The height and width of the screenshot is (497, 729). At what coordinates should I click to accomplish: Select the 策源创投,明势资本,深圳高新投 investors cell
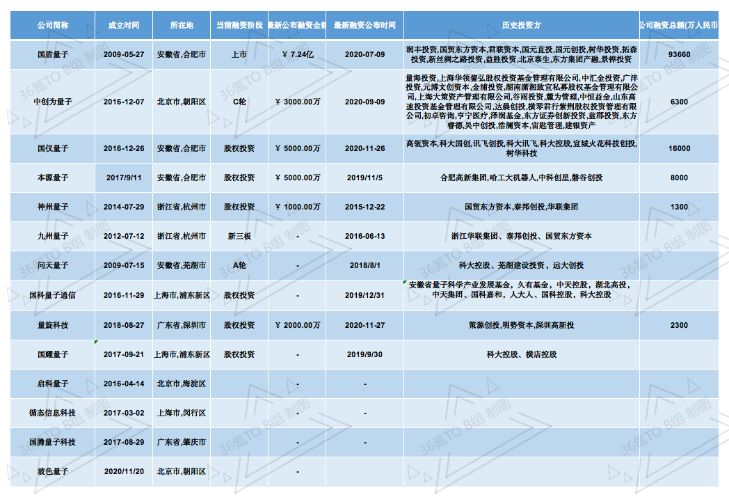pyautogui.click(x=521, y=325)
